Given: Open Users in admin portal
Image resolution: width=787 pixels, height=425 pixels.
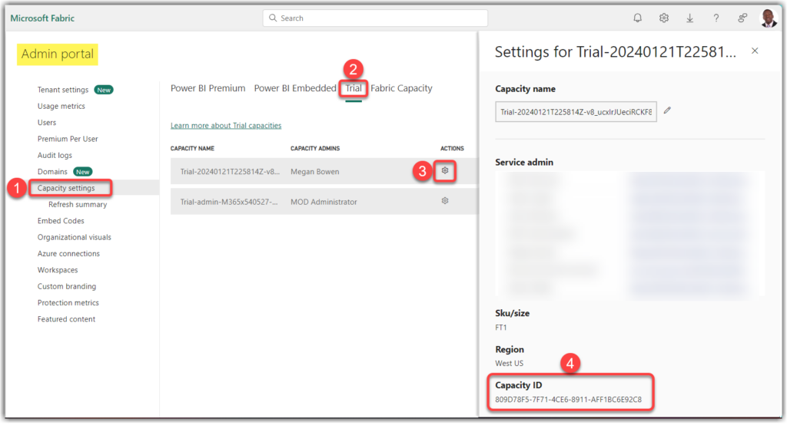Looking at the screenshot, I should (x=47, y=122).
